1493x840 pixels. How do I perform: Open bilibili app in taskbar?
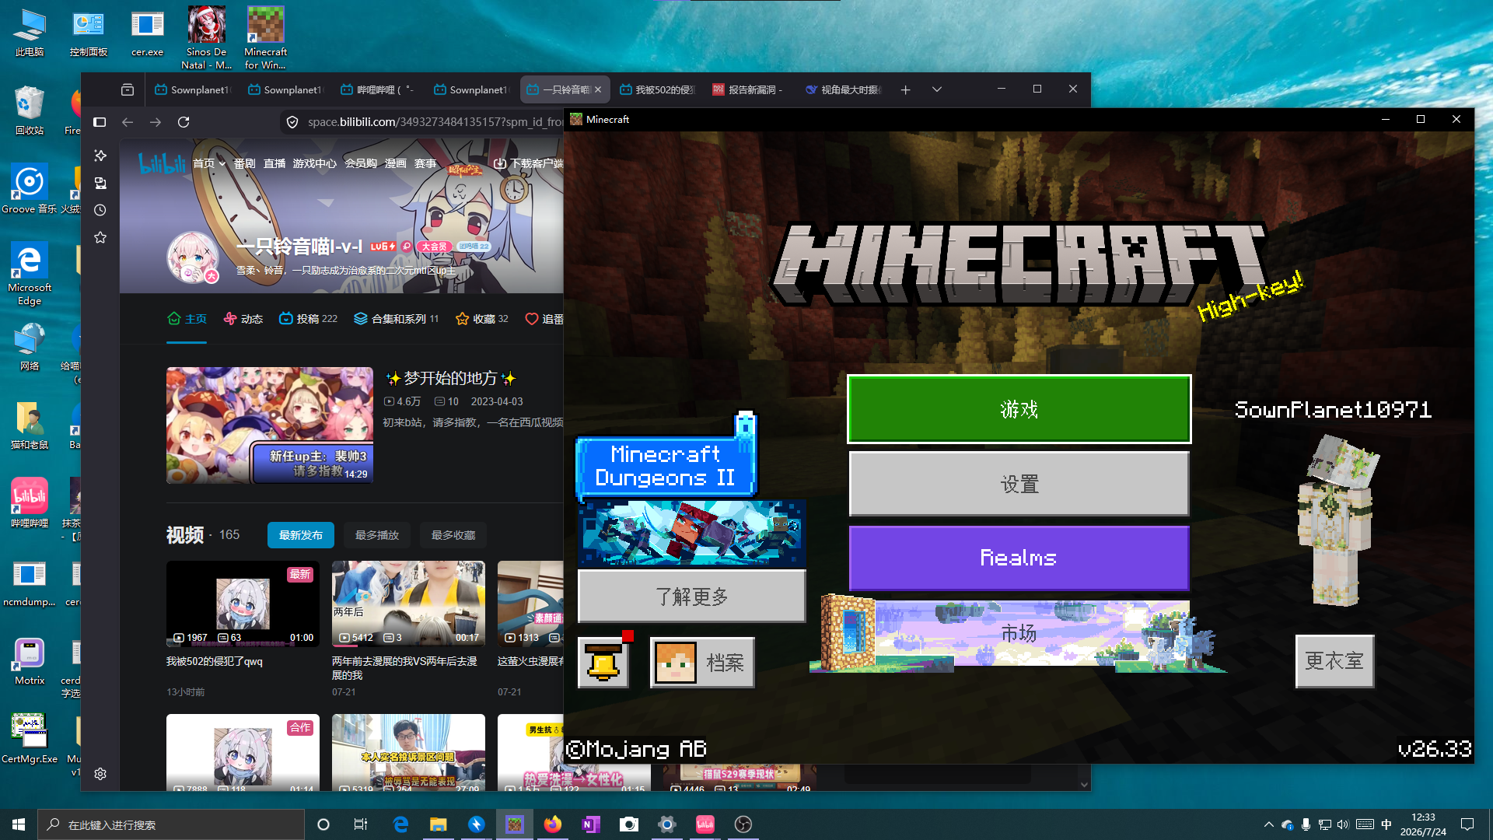(705, 824)
